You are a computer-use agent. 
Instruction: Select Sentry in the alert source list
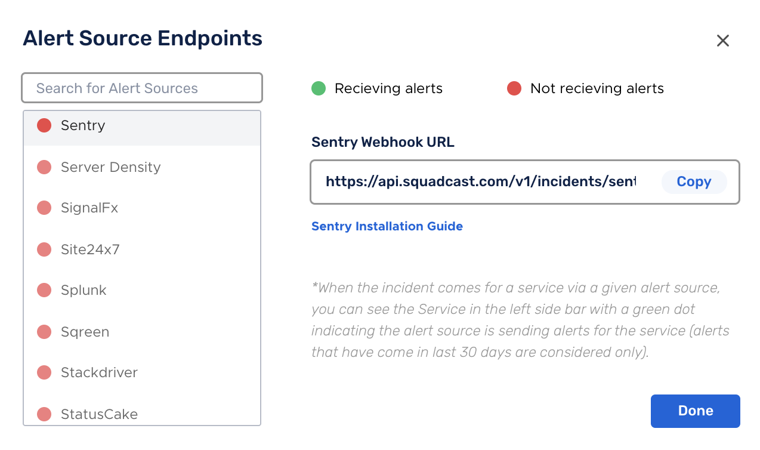tap(142, 125)
